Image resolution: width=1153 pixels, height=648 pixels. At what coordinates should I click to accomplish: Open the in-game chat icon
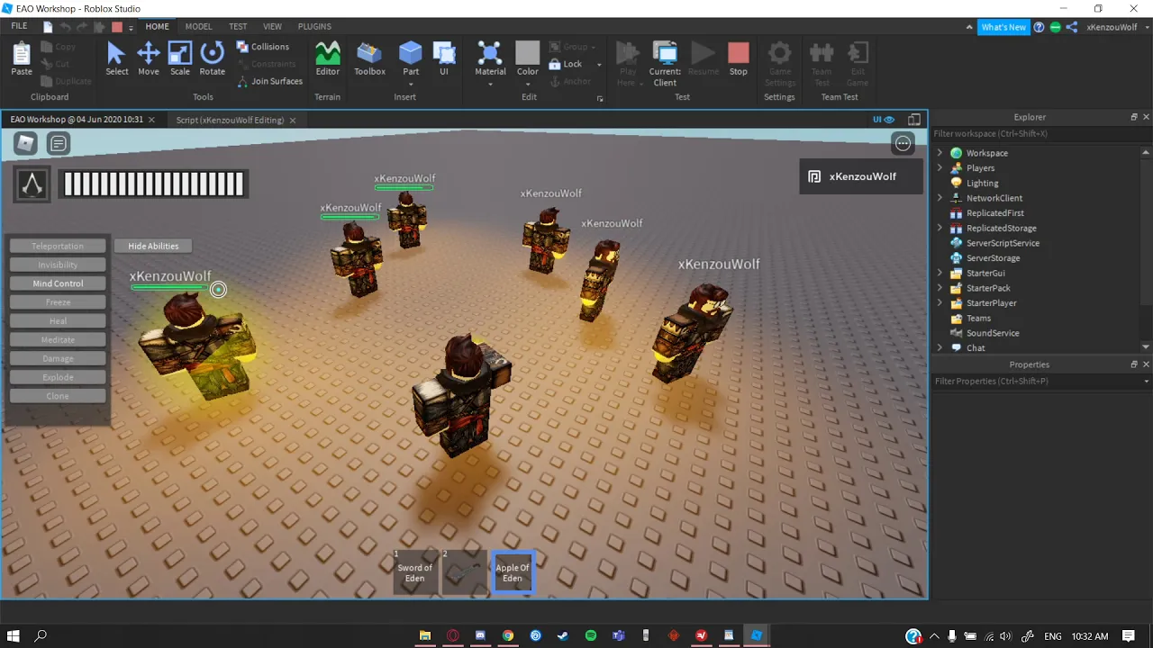coord(59,142)
